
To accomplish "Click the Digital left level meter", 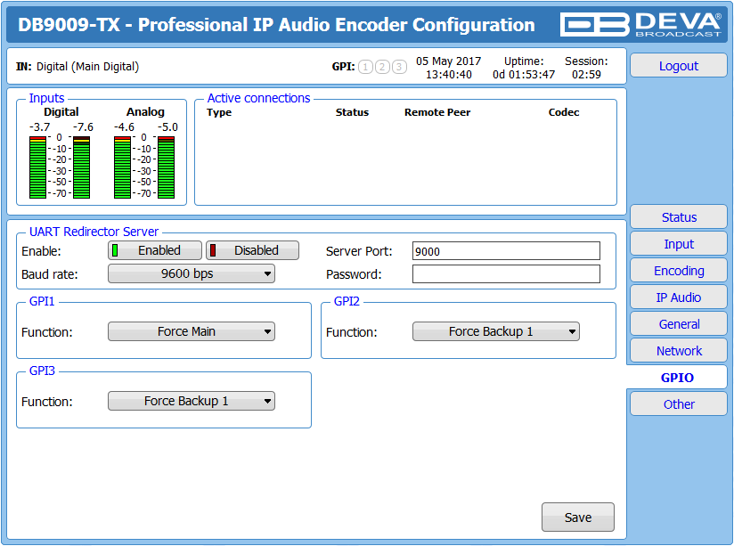I will 37,167.
